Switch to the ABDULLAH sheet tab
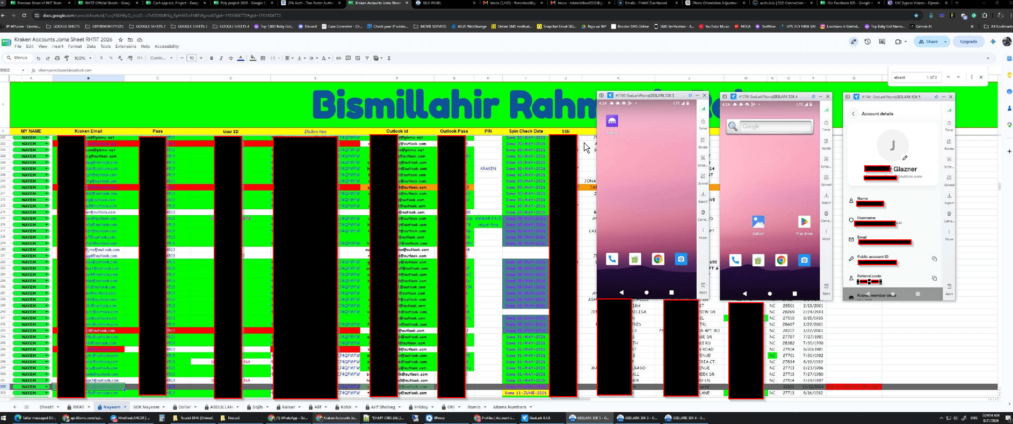The height and width of the screenshot is (424, 1013). [221, 407]
